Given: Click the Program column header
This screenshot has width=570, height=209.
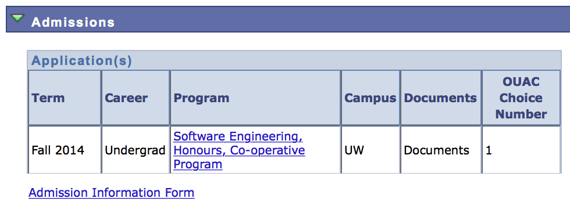Looking at the screenshot, I should point(255,98).
